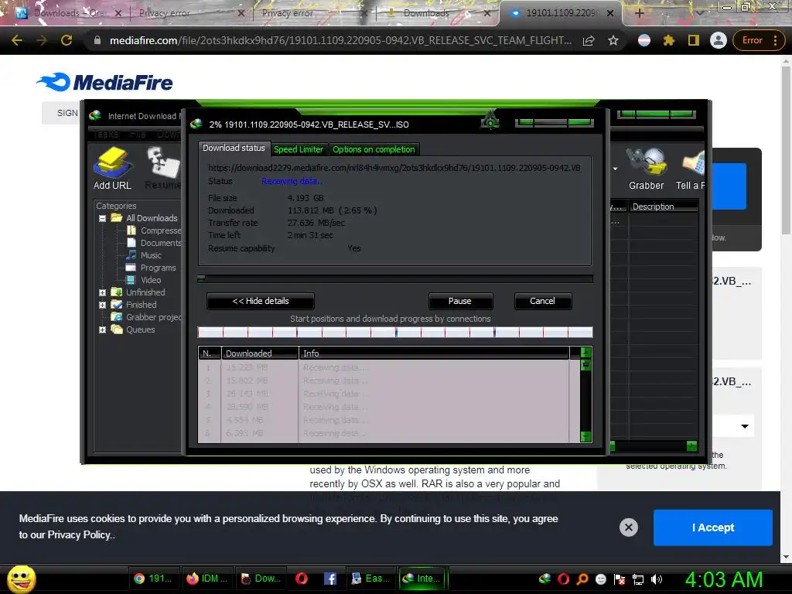Click the Resume icon in IDM toolbar
The height and width of the screenshot is (594, 792).
[x=163, y=168]
